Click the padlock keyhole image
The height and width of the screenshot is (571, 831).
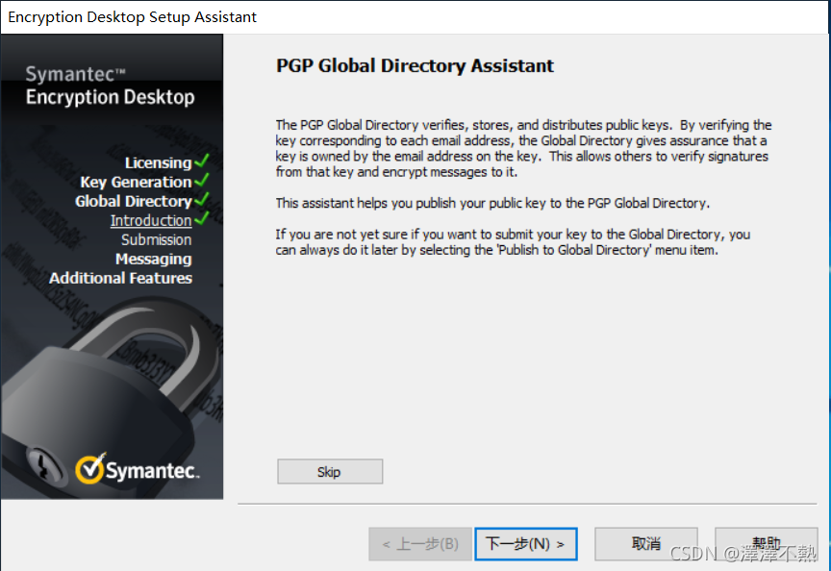click(44, 464)
